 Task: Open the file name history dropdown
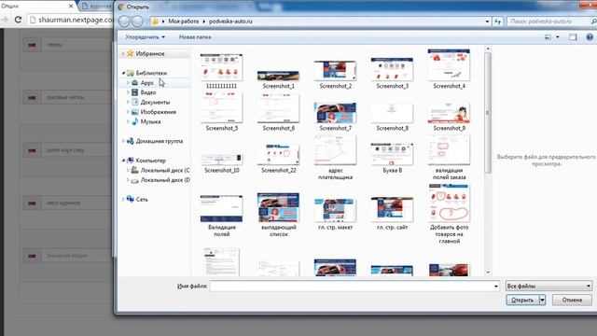click(495, 287)
